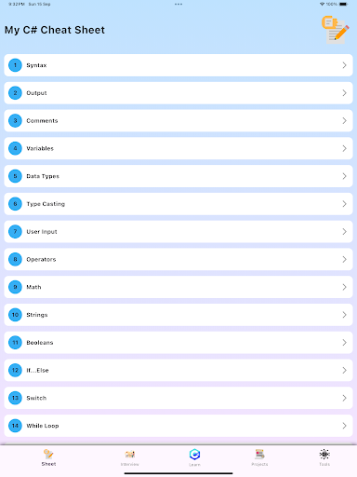Image resolution: width=357 pixels, height=477 pixels.
Task: Select the Type Casting item
Action: tap(178, 204)
